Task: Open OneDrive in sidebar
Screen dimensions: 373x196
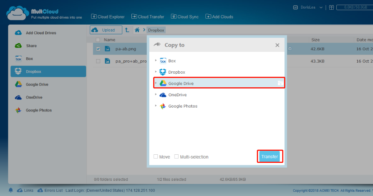Action: click(x=48, y=97)
